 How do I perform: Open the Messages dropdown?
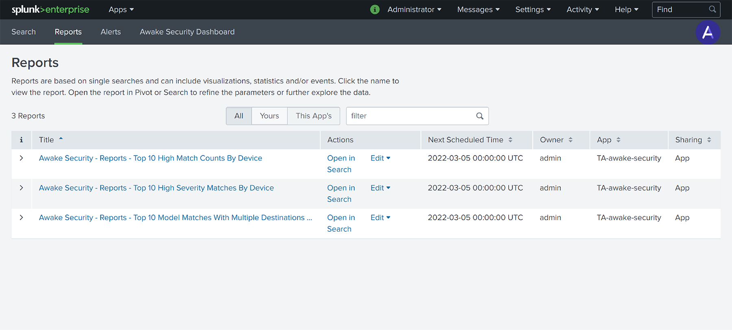[479, 9]
